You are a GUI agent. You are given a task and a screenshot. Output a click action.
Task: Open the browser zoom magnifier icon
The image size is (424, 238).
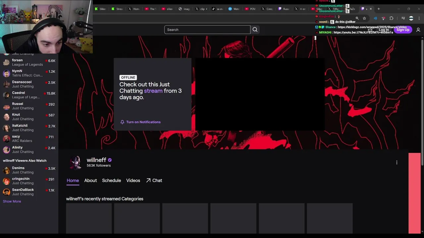tap(357, 18)
